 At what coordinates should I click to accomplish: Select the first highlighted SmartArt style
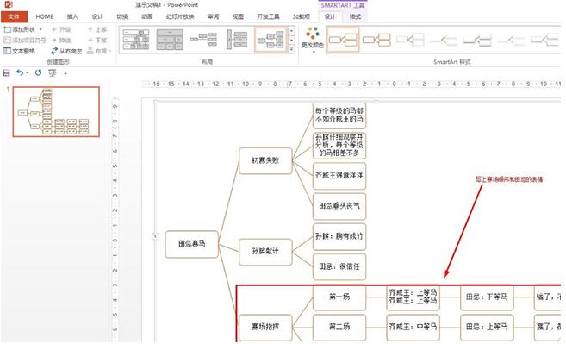click(343, 40)
